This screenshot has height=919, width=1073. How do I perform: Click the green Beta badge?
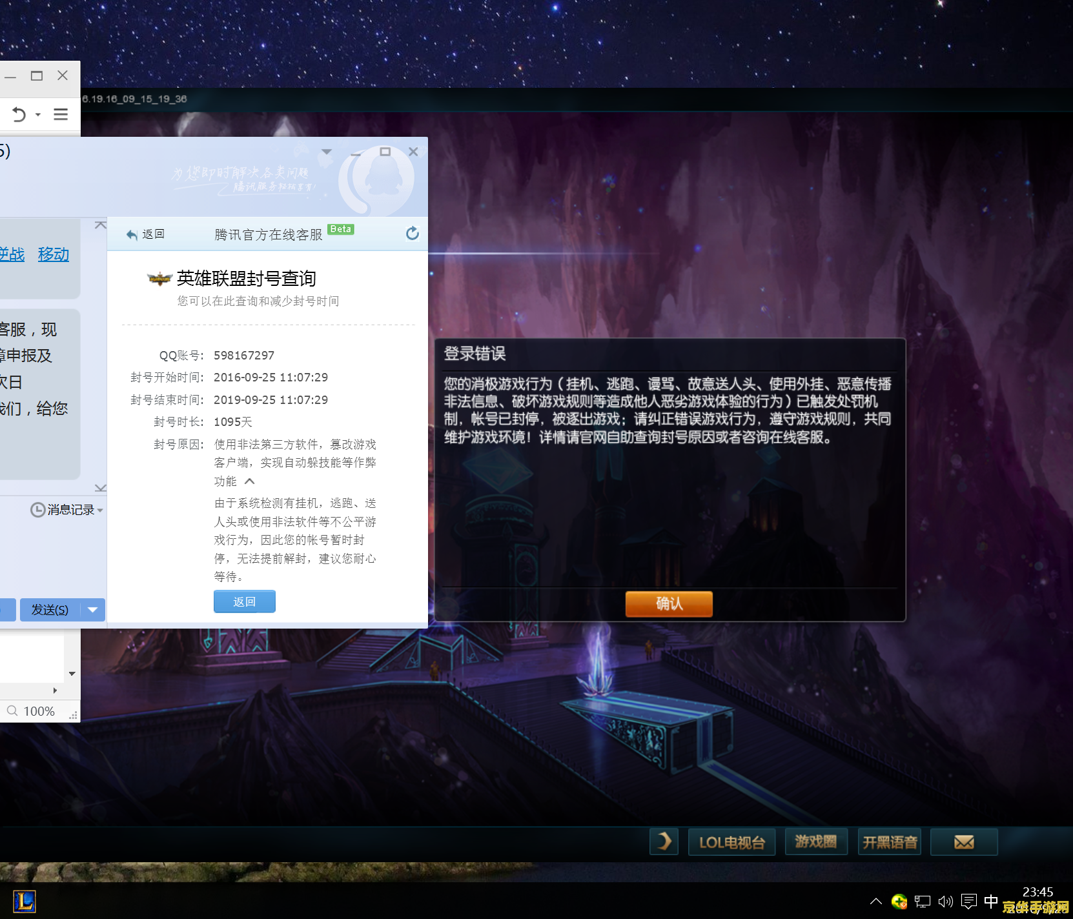coord(341,229)
